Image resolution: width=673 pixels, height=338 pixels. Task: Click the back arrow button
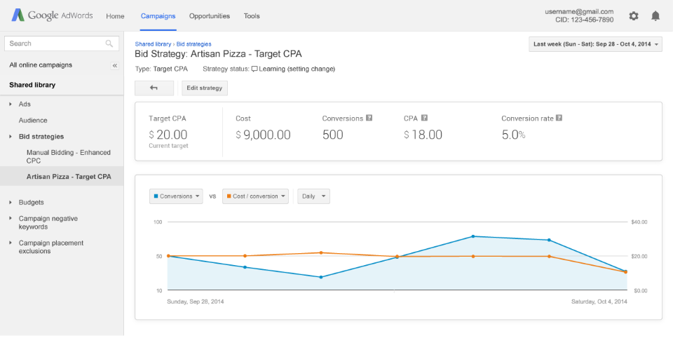coord(154,88)
